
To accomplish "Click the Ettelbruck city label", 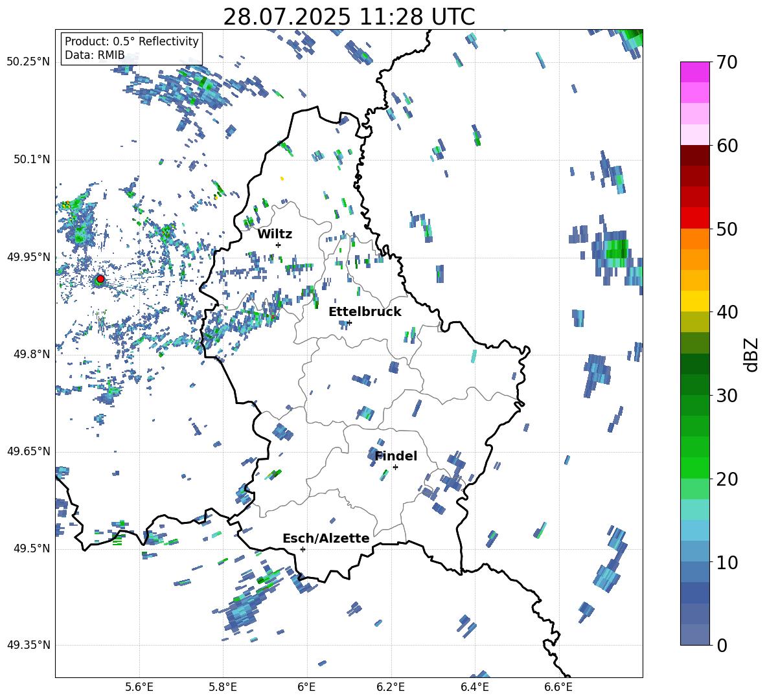I will pyautogui.click(x=365, y=312).
